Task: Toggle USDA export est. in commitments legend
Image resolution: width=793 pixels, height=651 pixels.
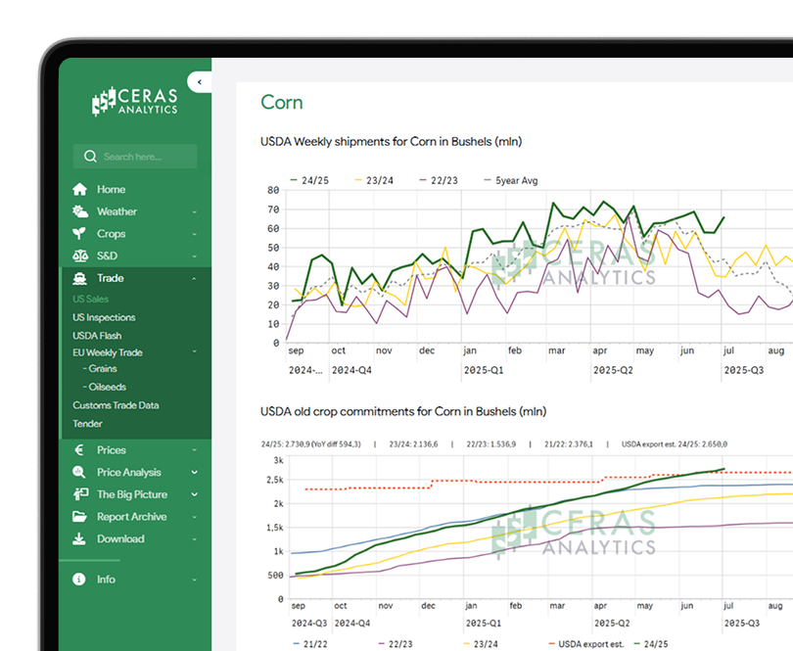Action: coord(586,644)
